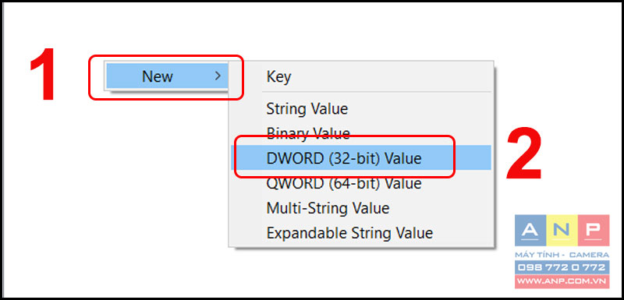Open the New submenu entry
The height and width of the screenshot is (300, 624).
(x=167, y=76)
